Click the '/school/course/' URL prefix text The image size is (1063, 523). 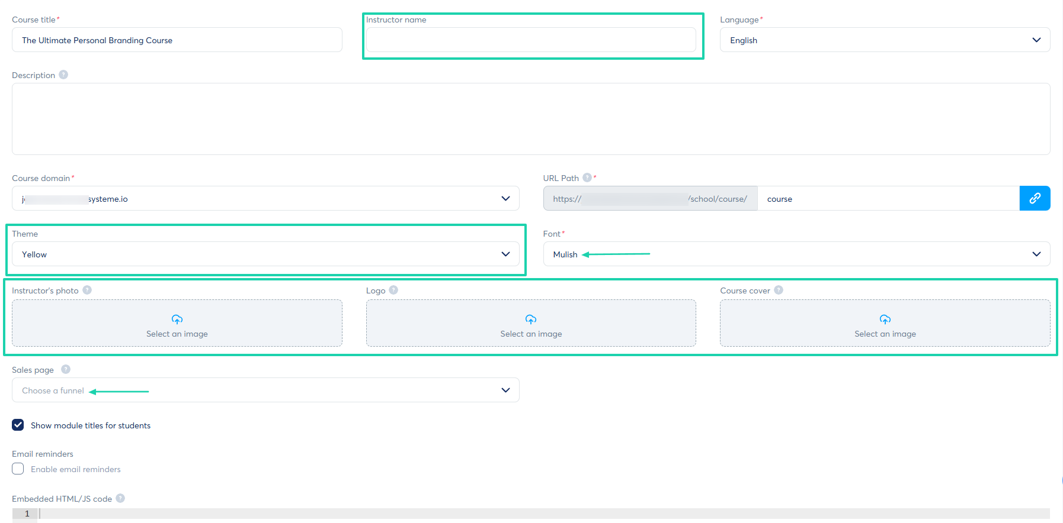tap(718, 199)
